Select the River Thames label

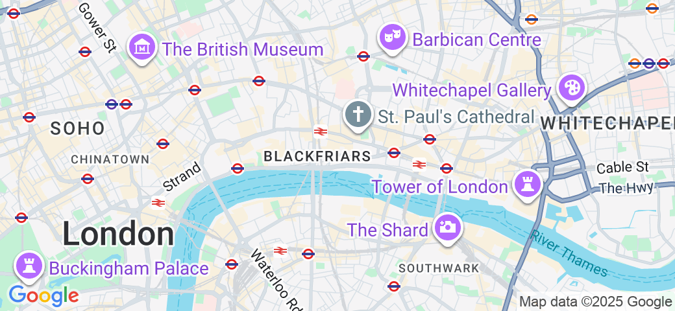coord(569,253)
